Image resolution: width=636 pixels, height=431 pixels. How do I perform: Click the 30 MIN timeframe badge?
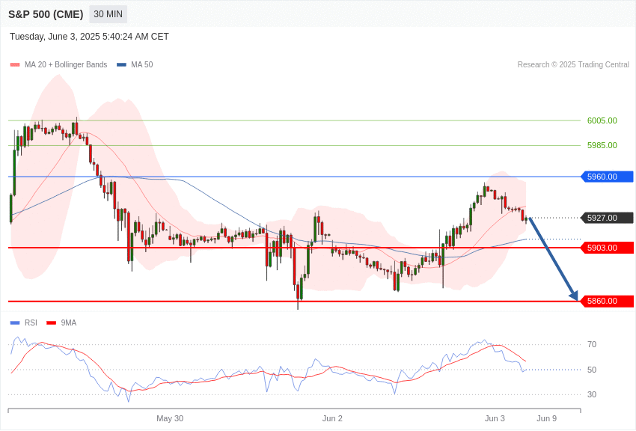coord(108,14)
